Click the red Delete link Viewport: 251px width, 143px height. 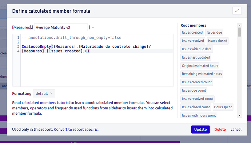pos(220,130)
